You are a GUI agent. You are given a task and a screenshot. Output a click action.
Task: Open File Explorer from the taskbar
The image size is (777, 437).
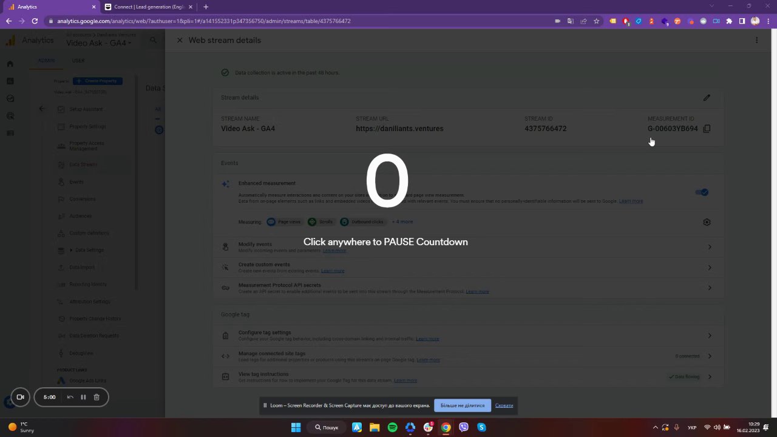[375, 427]
